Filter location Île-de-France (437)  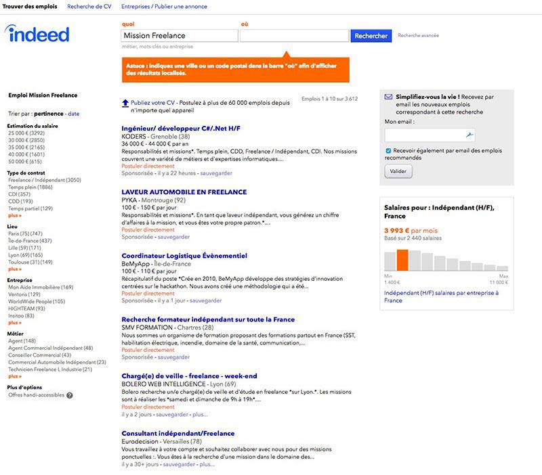click(x=30, y=241)
